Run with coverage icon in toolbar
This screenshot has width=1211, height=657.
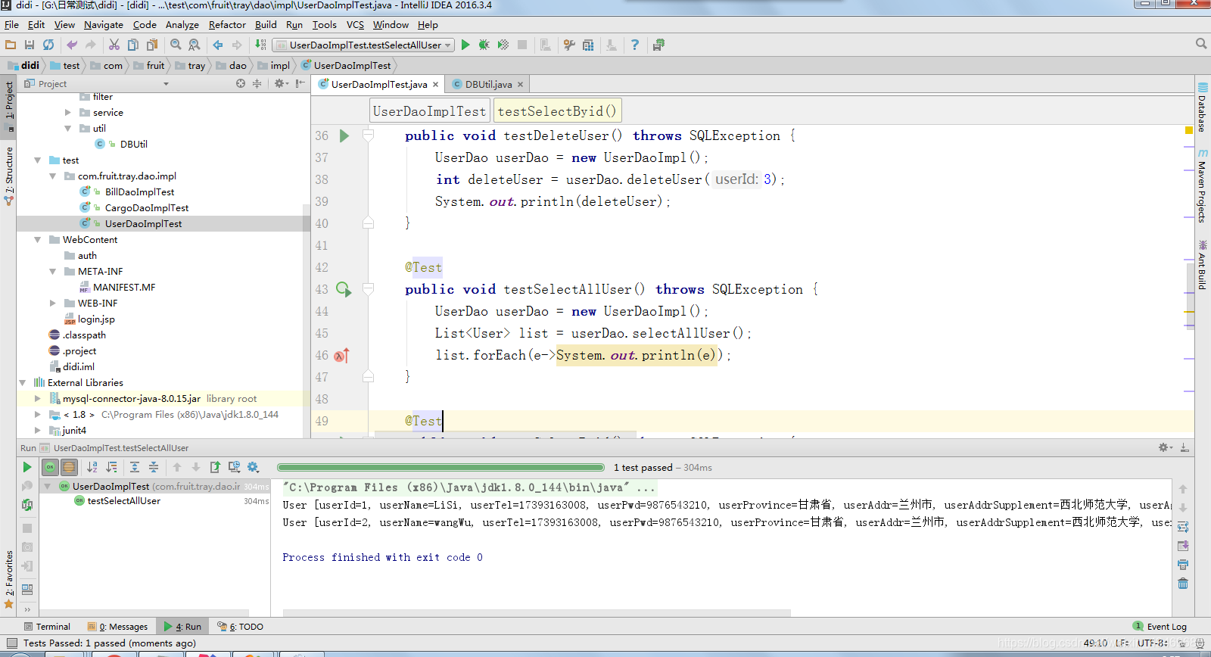(x=503, y=45)
